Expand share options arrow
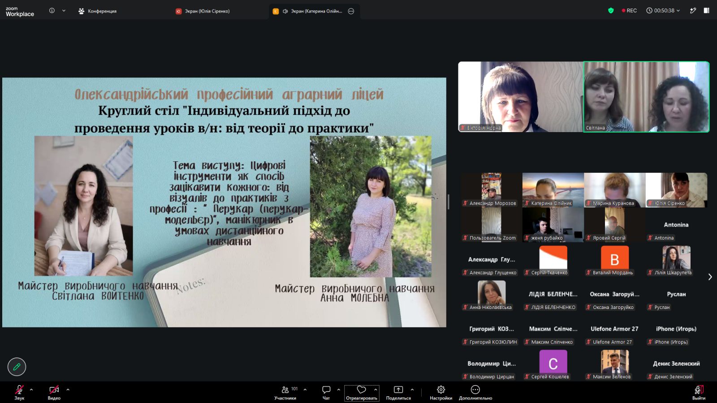This screenshot has height=403, width=717. 412,390
